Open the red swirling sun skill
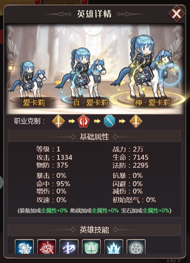This screenshot has height=263, width=190. (46, 247)
